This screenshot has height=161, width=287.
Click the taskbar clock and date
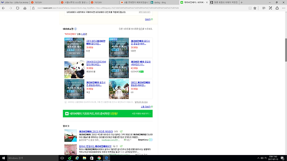[273, 158]
